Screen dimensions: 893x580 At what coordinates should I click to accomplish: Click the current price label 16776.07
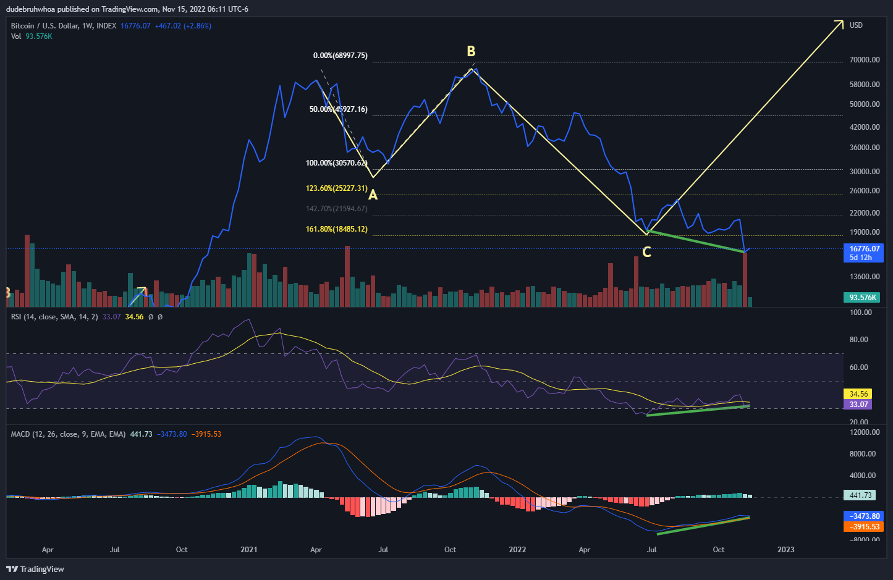pyautogui.click(x=863, y=253)
